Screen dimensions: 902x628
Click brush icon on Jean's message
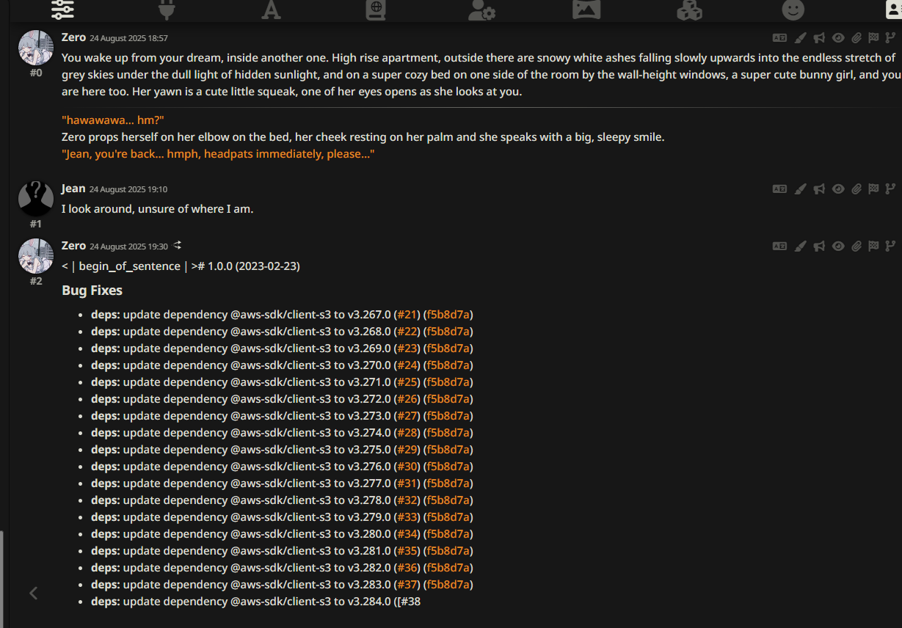point(801,189)
